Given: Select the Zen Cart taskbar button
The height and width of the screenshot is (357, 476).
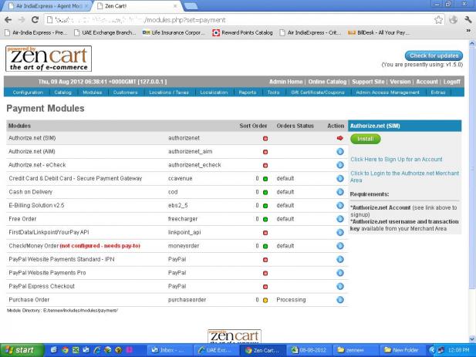Looking at the screenshot, I should coord(263,350).
